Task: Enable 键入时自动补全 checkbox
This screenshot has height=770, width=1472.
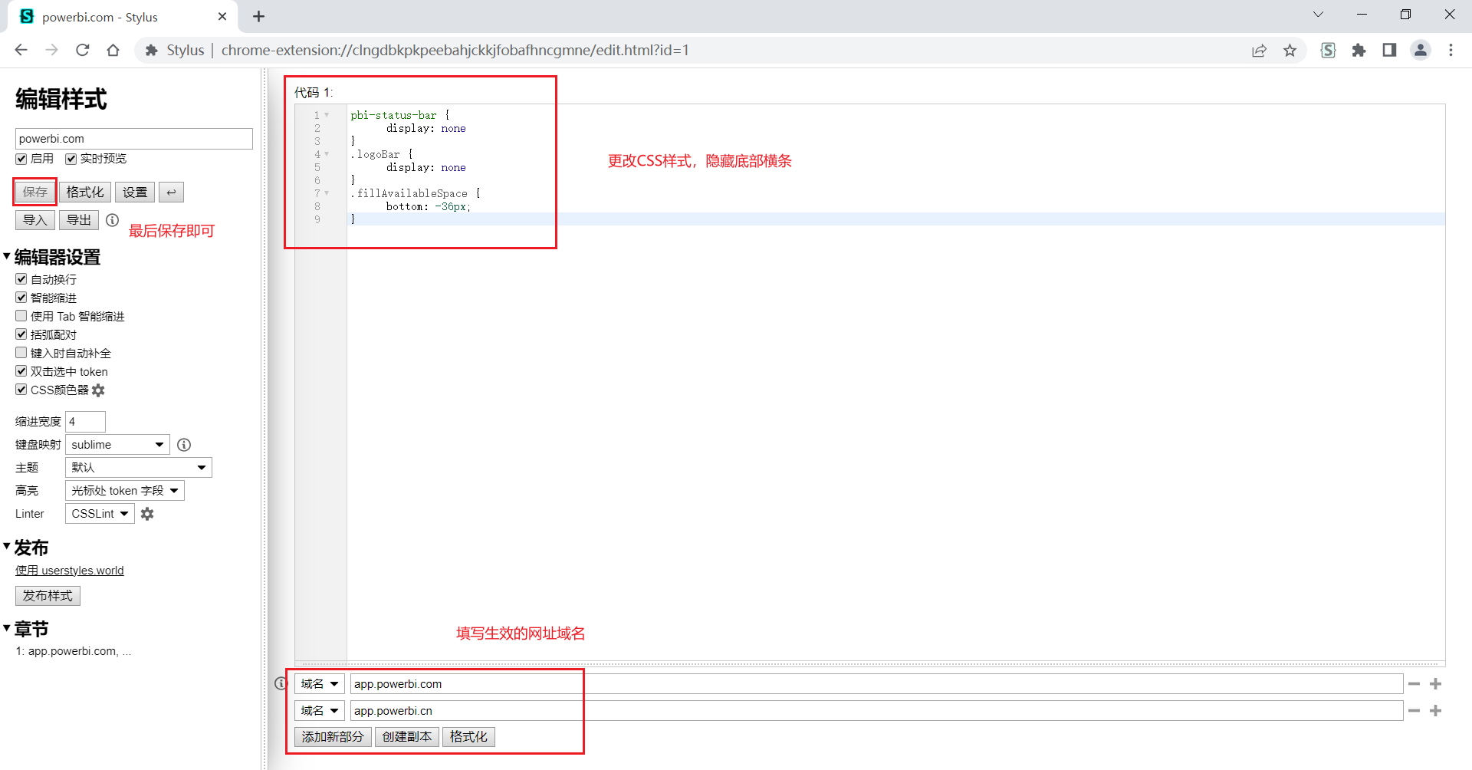Action: [x=21, y=353]
